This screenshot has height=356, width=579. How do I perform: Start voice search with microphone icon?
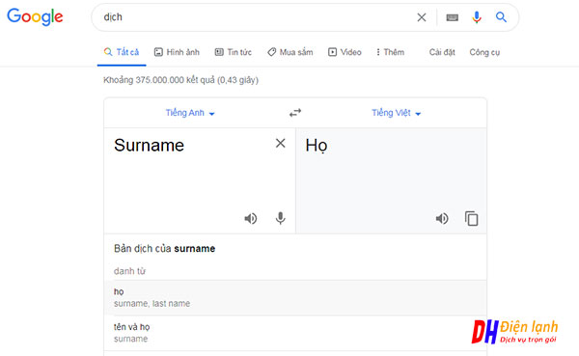[477, 17]
